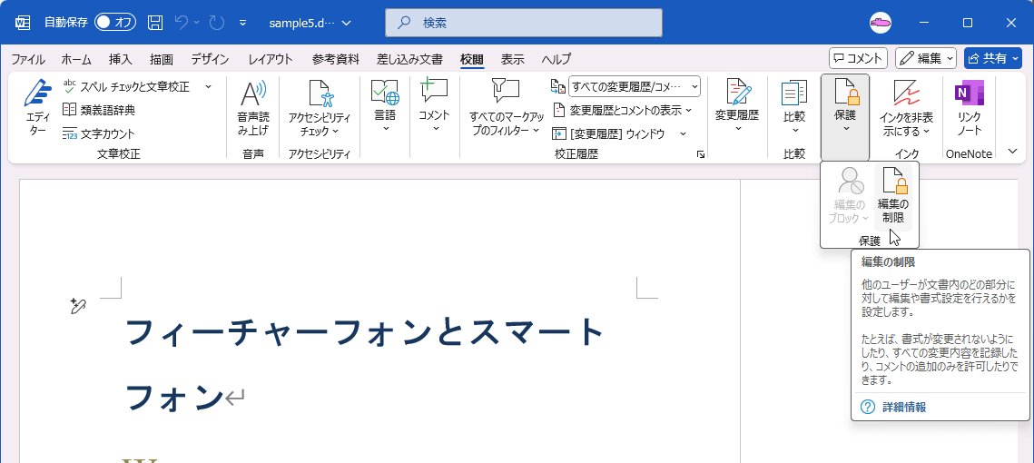Switch to the View (表示) tab
Screen dimensions: 1034x463
(512, 59)
